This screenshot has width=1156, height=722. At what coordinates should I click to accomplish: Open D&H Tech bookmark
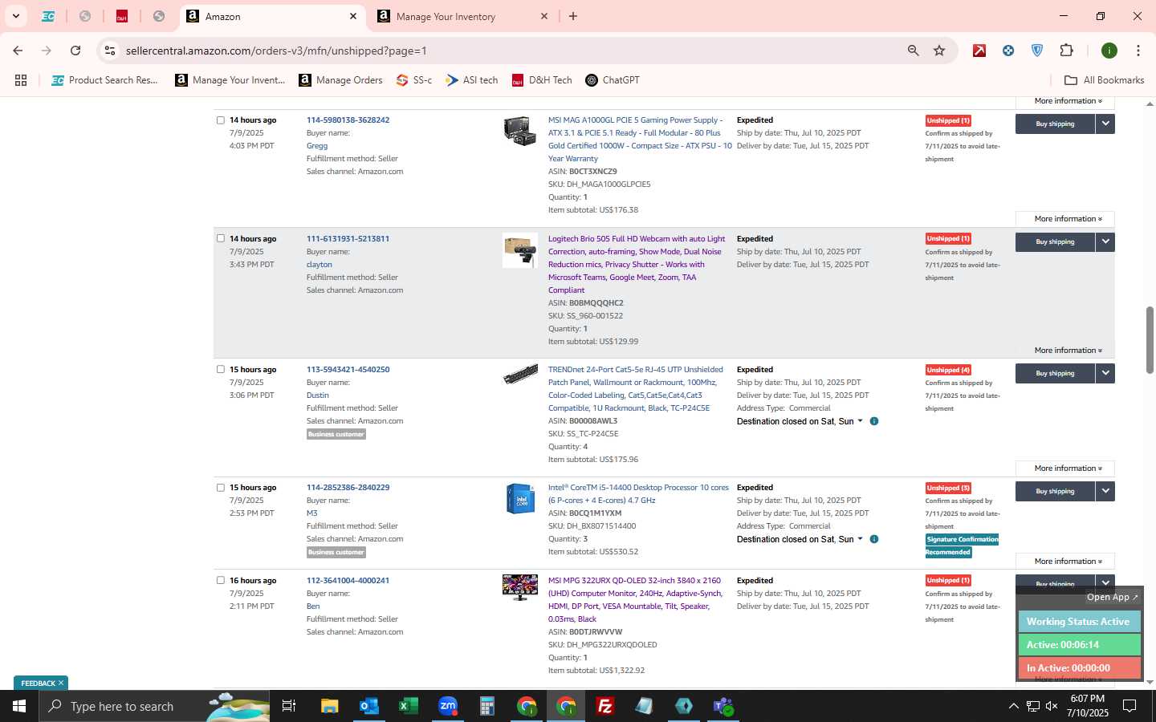pyautogui.click(x=542, y=80)
